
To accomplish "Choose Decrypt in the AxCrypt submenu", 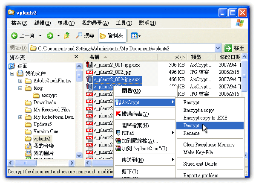I will [210, 126].
